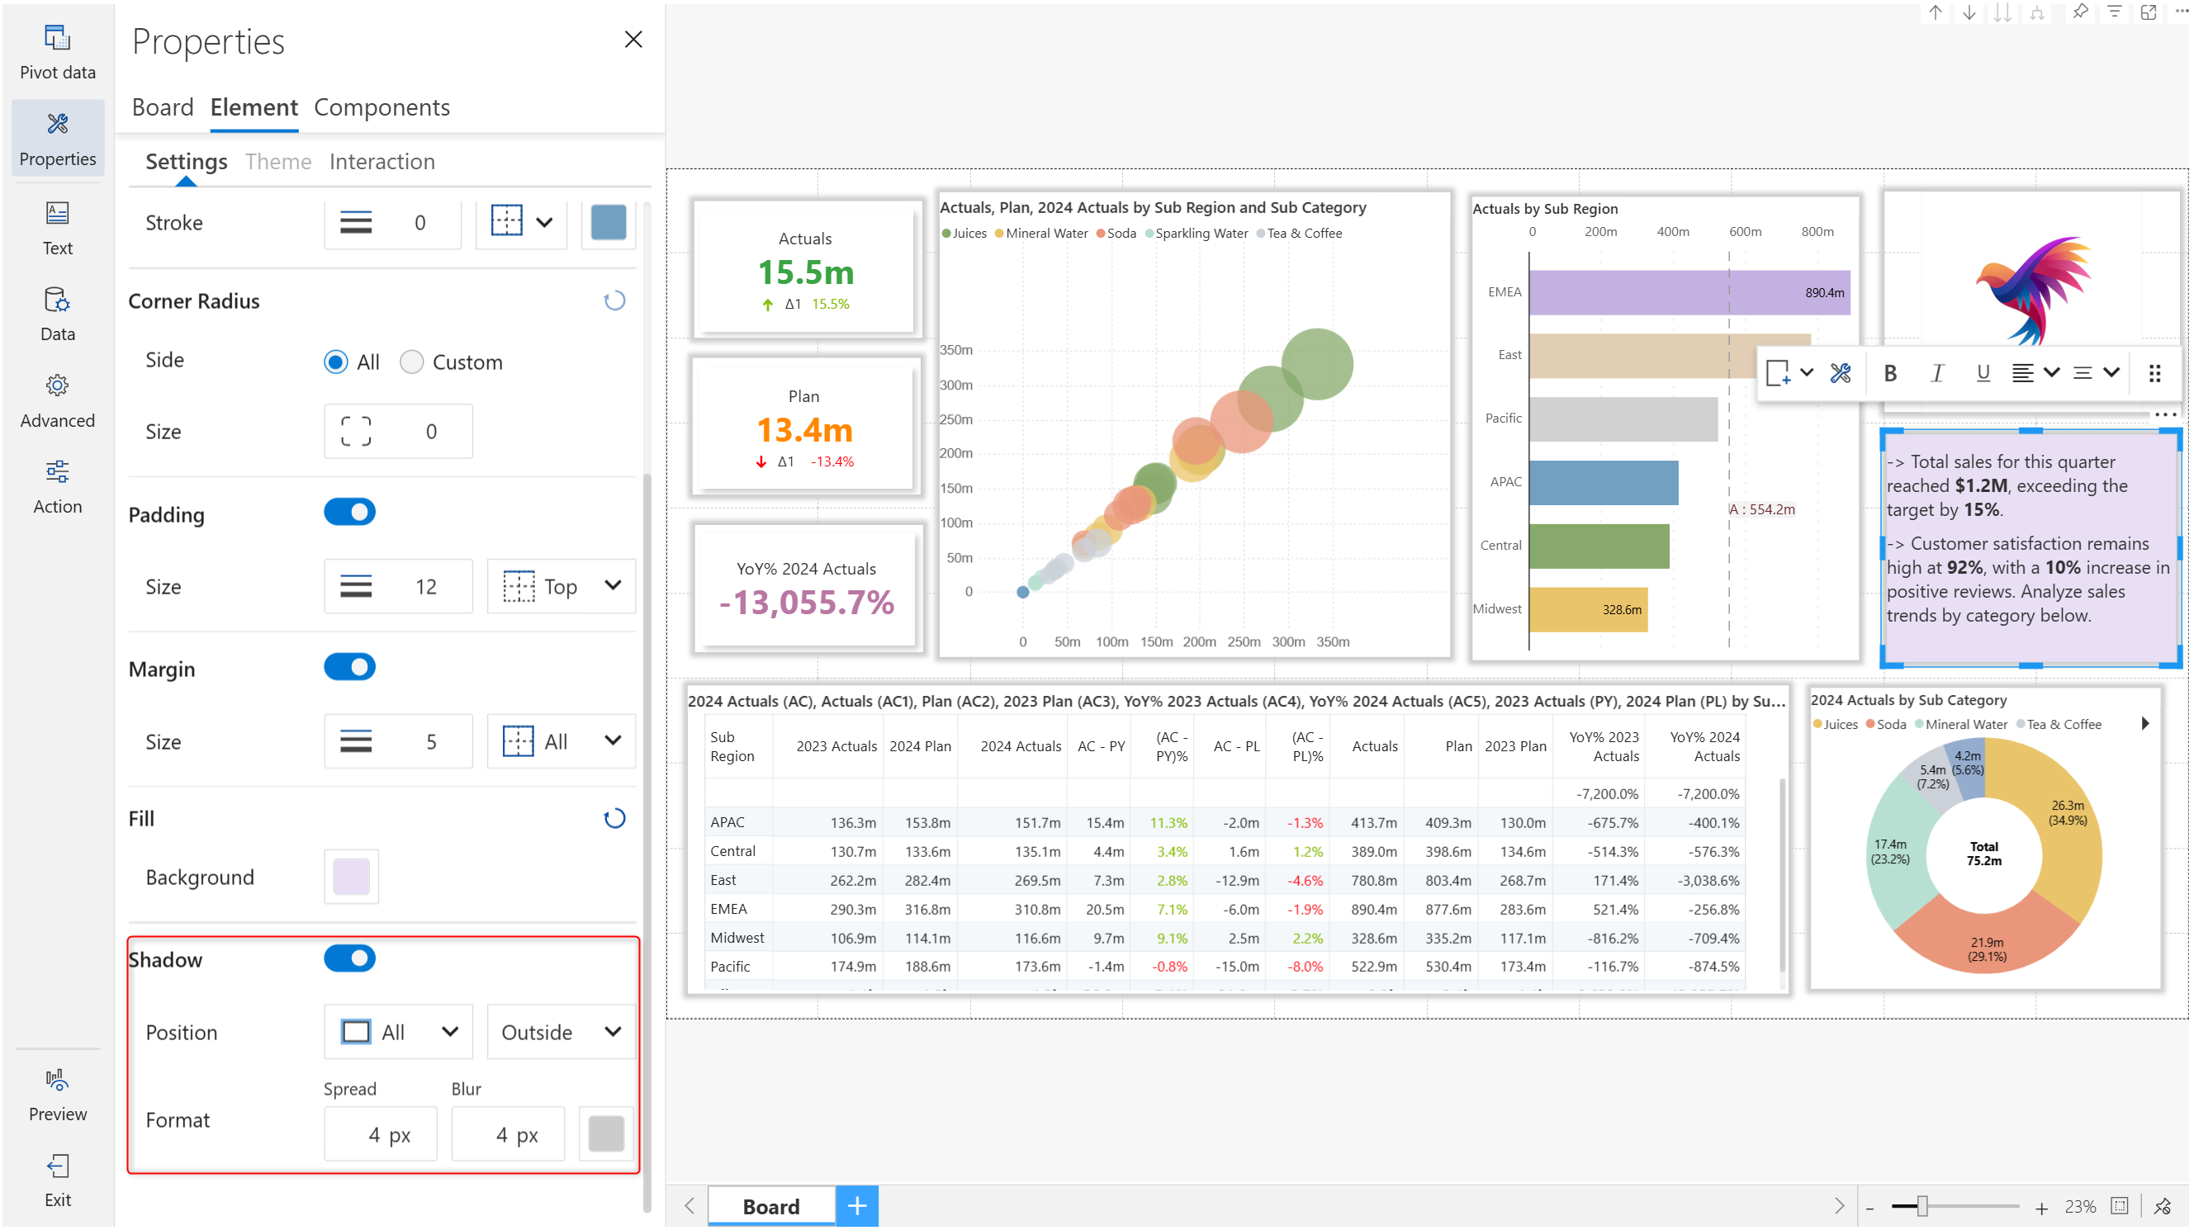Disable the Padding toggle
The width and height of the screenshot is (2194, 1230).
point(349,513)
